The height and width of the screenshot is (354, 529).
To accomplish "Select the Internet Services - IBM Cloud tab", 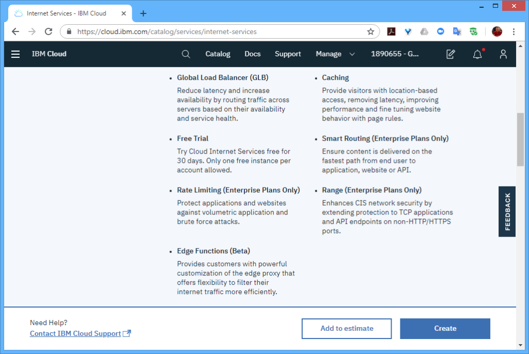I will click(x=70, y=13).
